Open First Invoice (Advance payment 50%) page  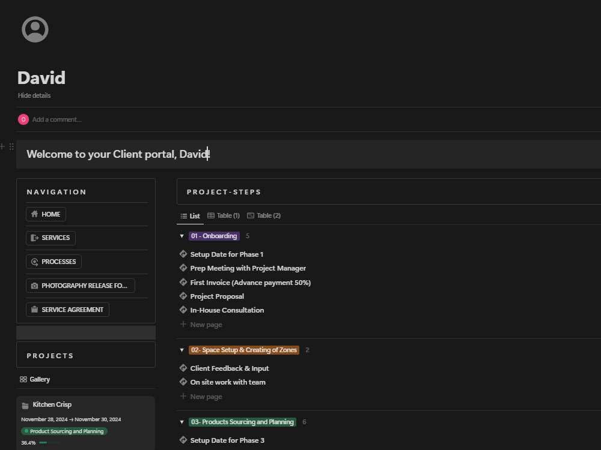click(x=250, y=283)
